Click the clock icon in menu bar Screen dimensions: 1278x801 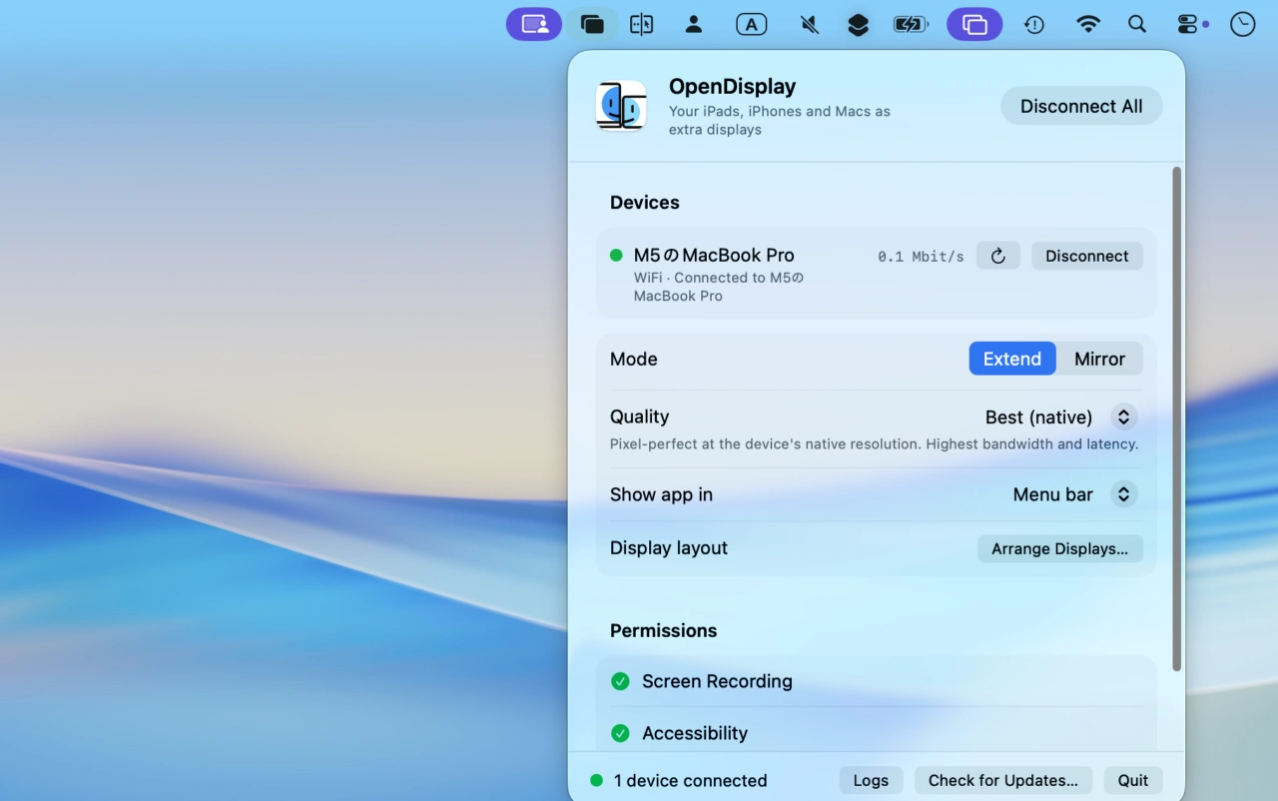click(x=1243, y=24)
